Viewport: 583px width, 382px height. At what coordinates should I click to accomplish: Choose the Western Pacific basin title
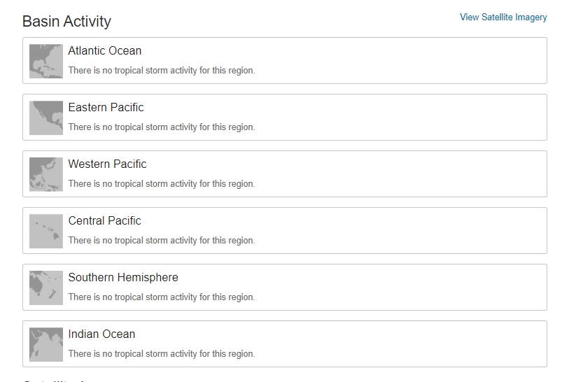click(107, 164)
